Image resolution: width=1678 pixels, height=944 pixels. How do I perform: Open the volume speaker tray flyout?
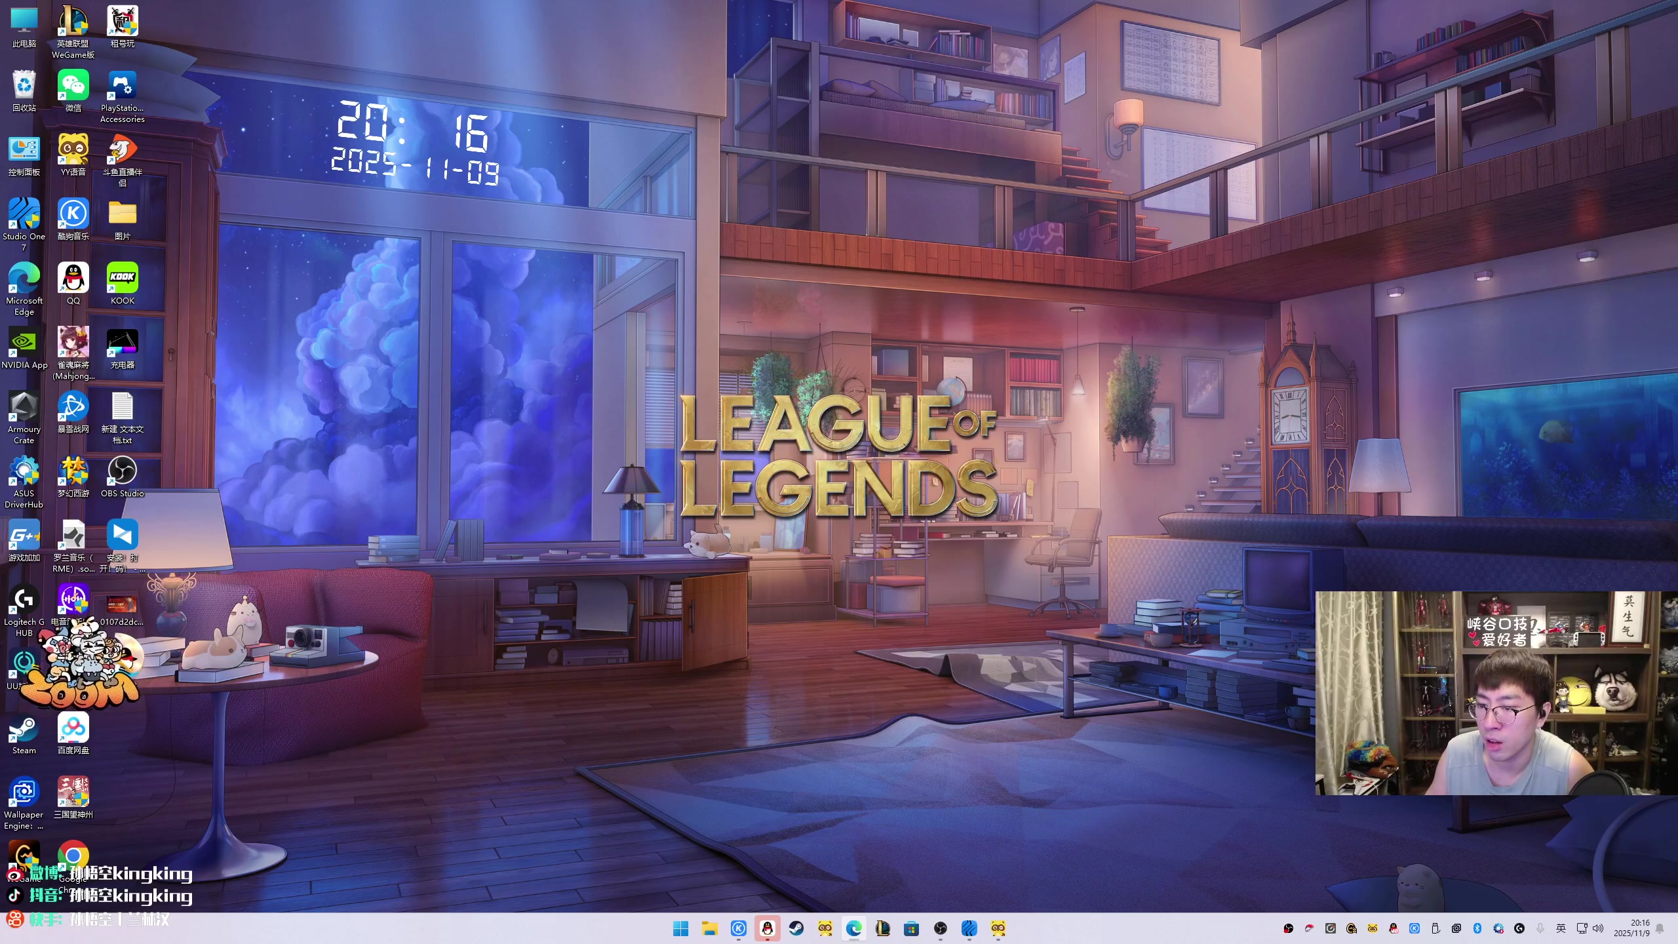click(1598, 928)
